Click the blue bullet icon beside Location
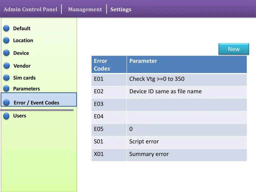The height and width of the screenshot is (192, 256). point(6,40)
